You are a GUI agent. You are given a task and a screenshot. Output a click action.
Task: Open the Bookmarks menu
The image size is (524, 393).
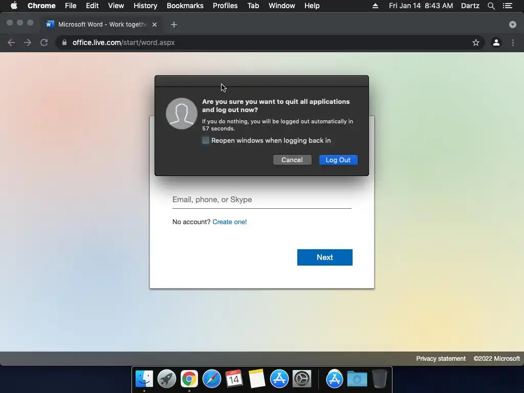coord(185,6)
